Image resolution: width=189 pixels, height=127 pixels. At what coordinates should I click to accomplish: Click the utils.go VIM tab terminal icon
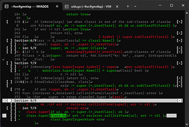pos(67,6)
